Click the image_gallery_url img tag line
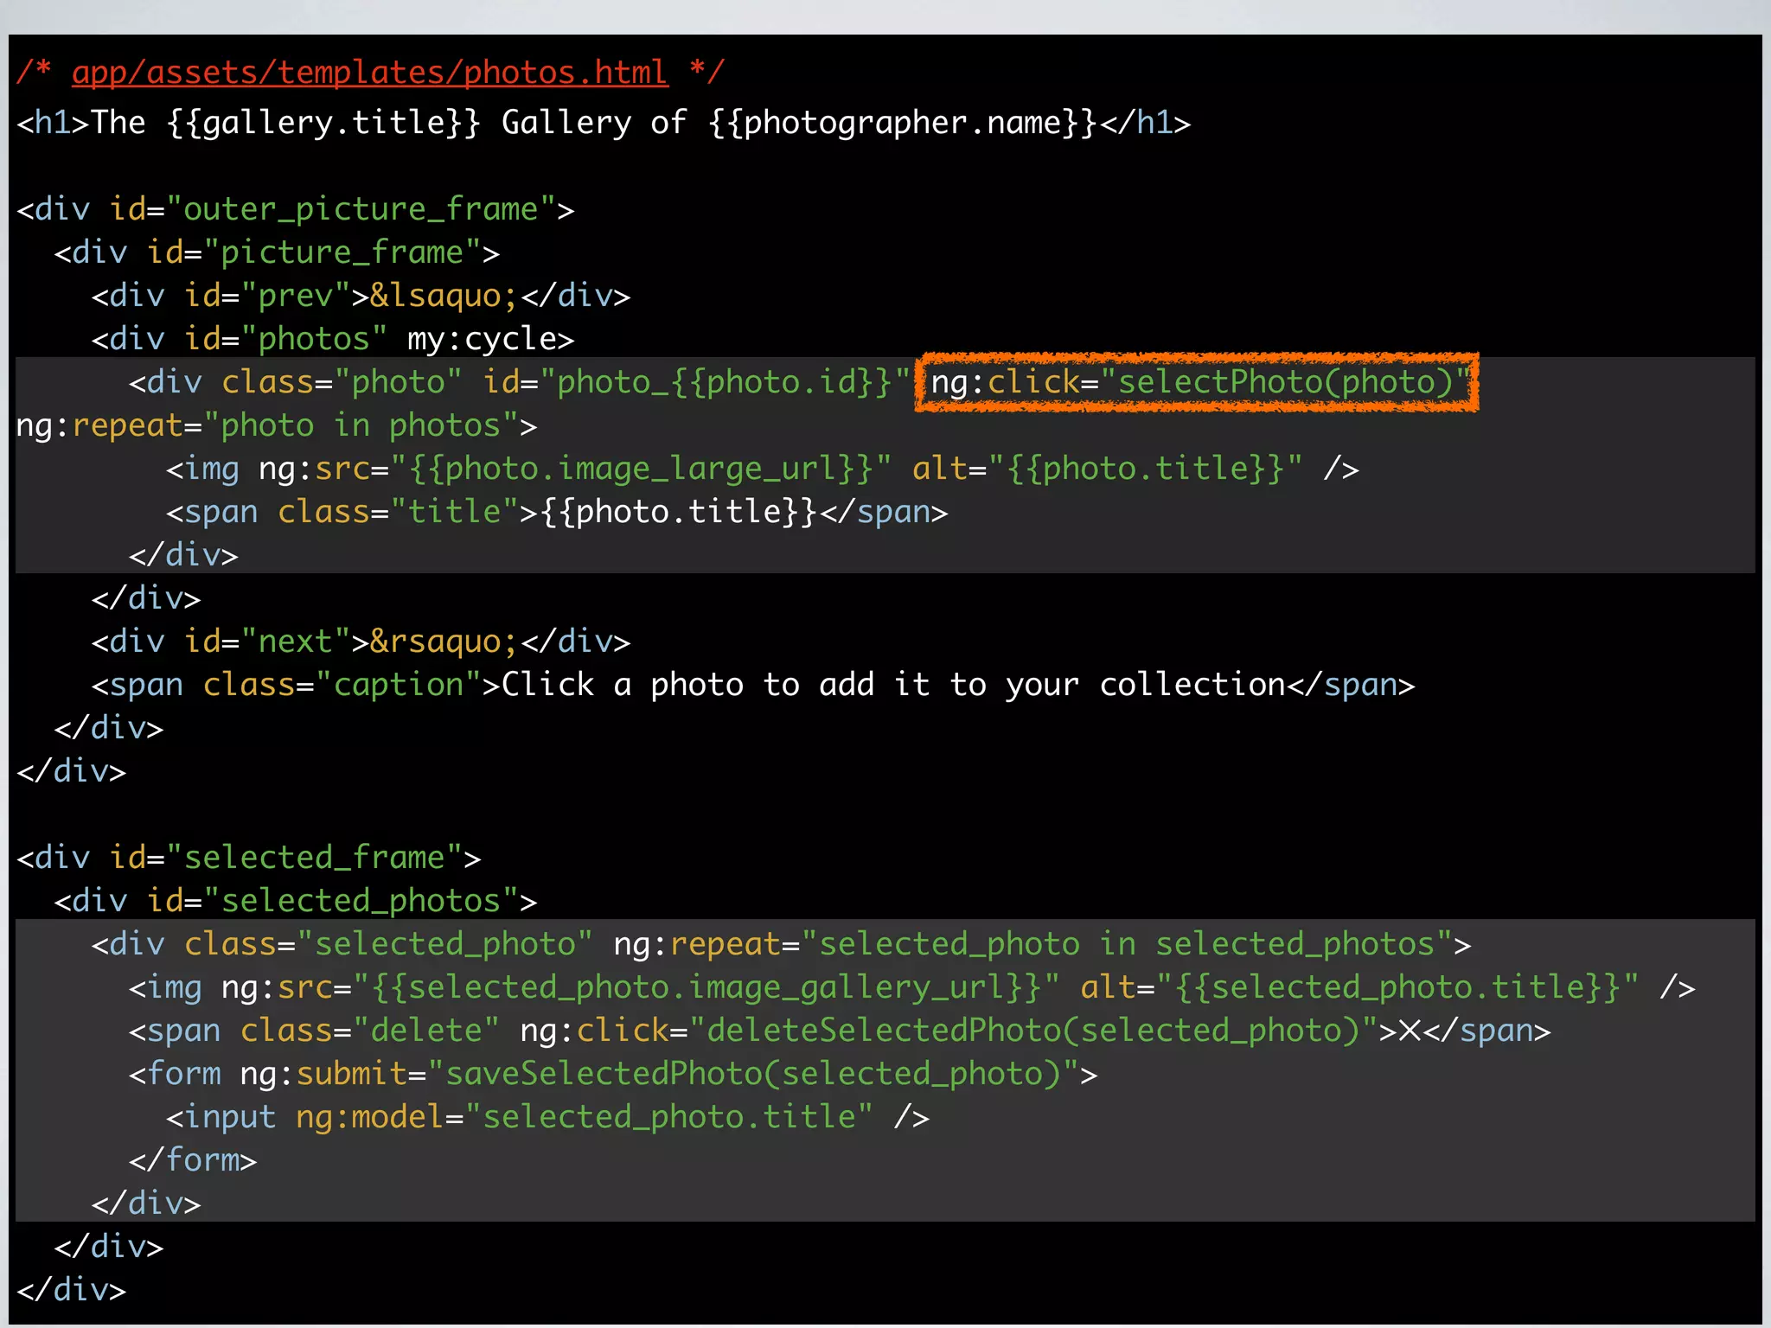Image resolution: width=1771 pixels, height=1328 pixels. click(x=911, y=987)
